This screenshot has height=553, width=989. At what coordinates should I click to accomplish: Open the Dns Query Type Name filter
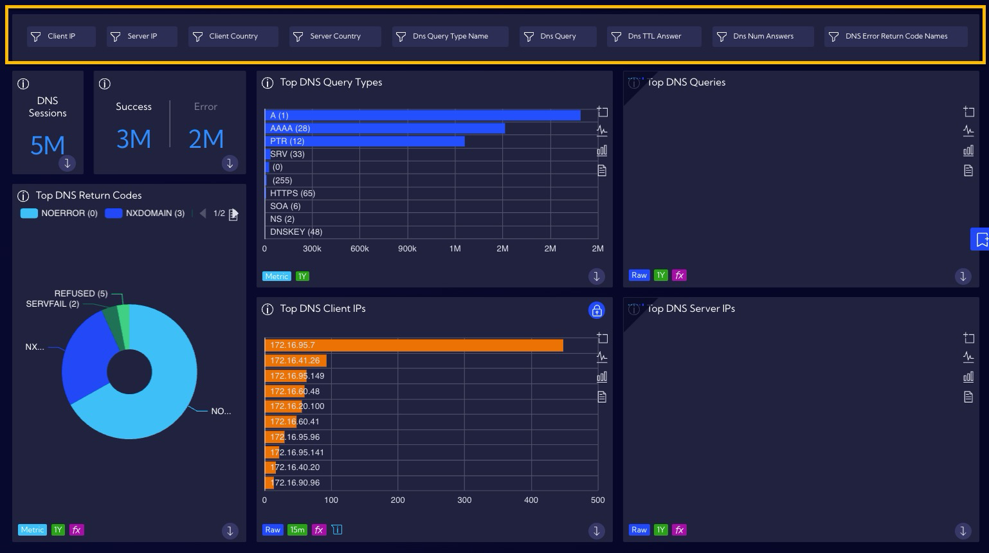pyautogui.click(x=450, y=37)
